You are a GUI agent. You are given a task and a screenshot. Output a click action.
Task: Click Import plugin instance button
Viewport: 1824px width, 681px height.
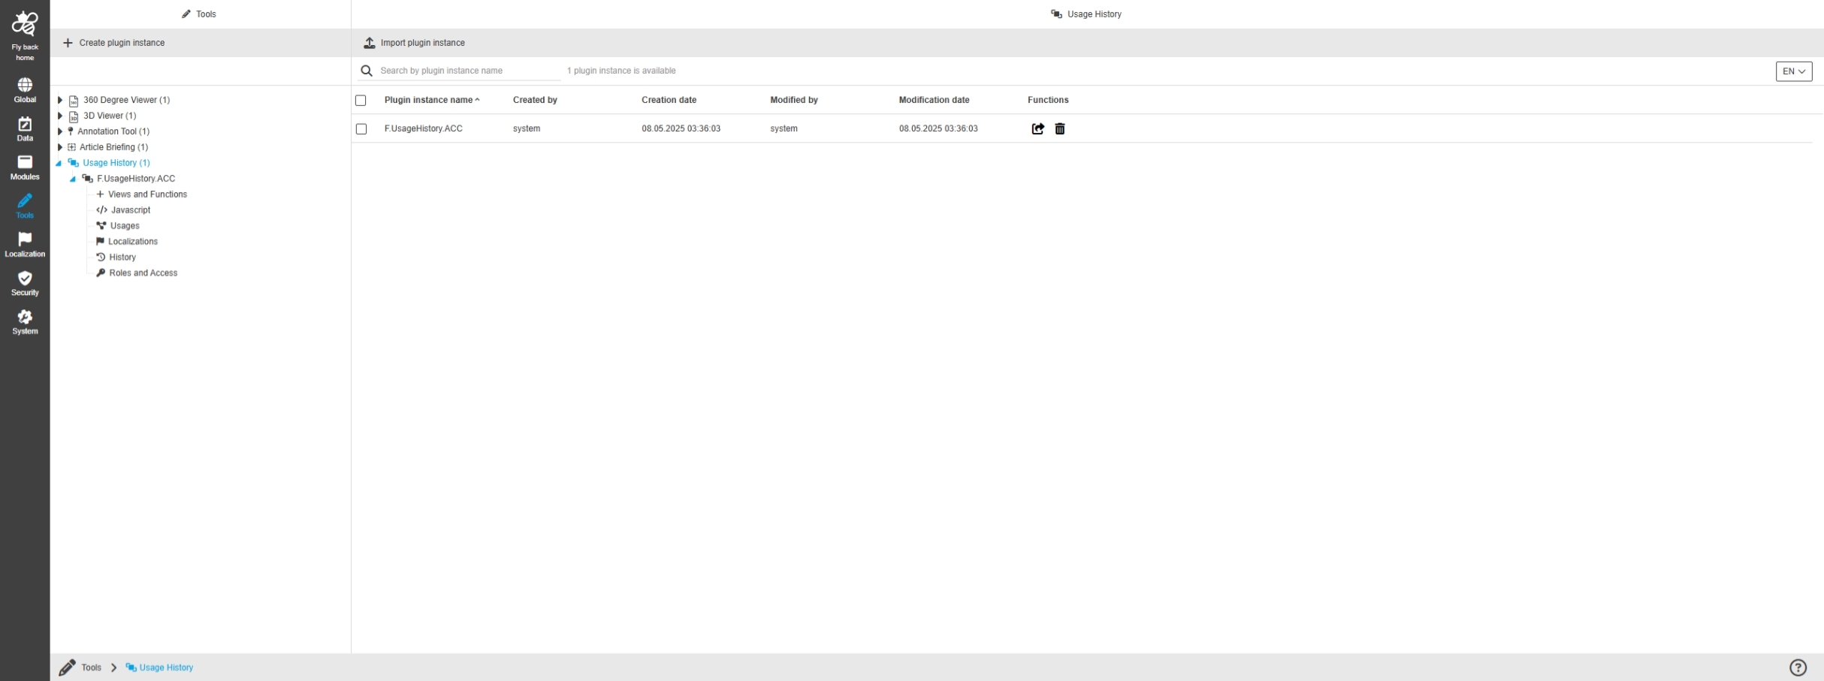(415, 43)
